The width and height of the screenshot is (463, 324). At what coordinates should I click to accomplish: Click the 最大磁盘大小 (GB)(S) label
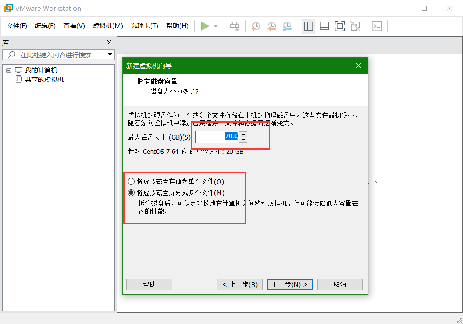[x=160, y=137]
